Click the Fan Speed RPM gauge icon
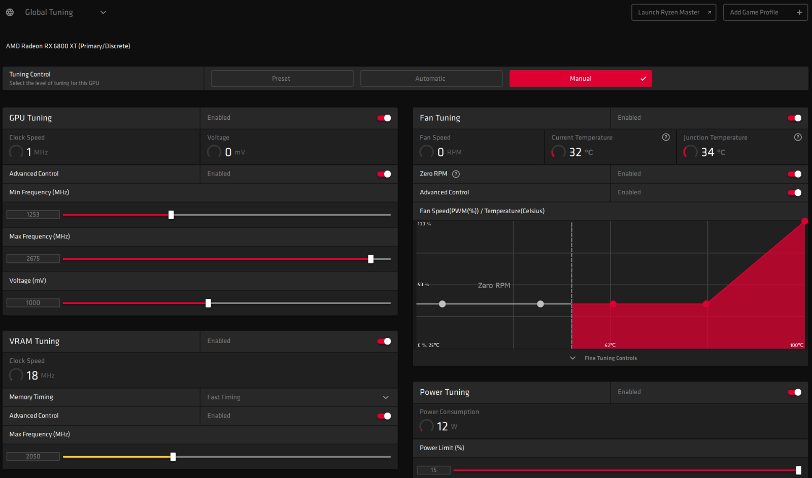Viewport: 812px width, 478px height. click(427, 152)
